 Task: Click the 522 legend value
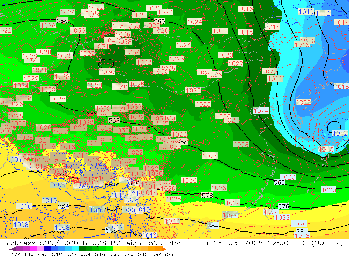pos(71,254)
